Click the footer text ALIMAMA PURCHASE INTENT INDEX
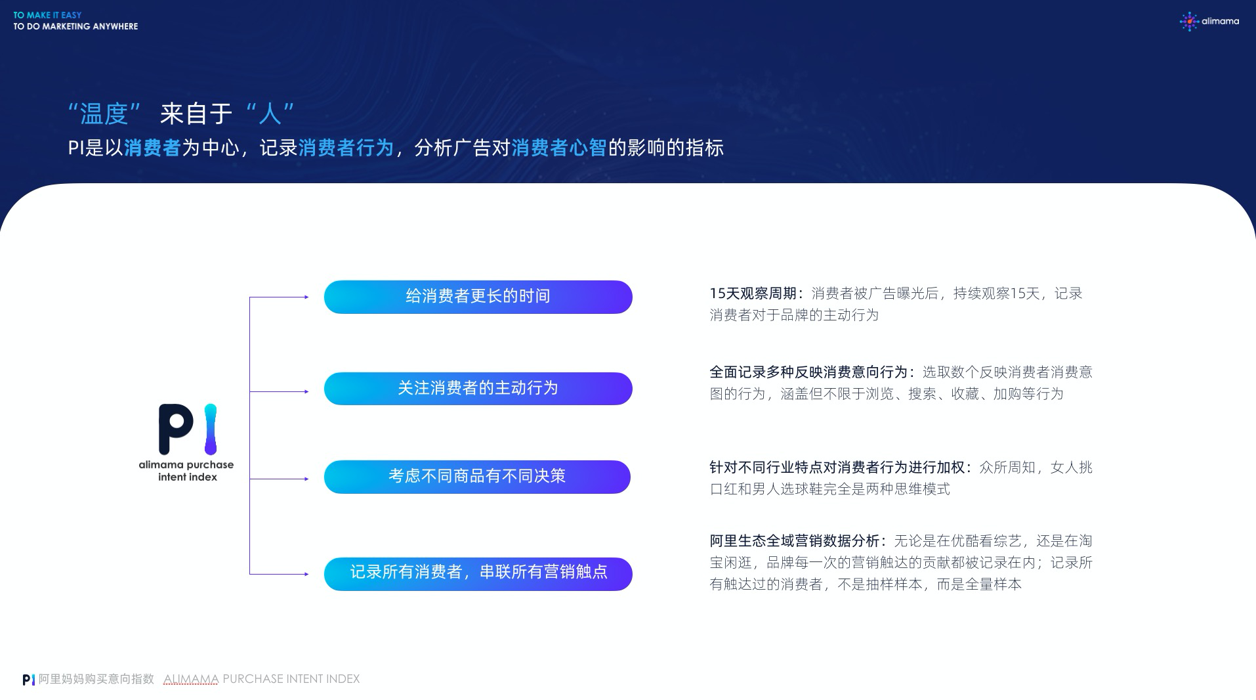The image size is (1256, 700). point(261,679)
